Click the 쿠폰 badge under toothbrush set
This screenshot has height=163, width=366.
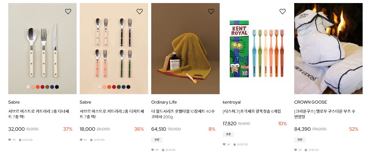228,134
